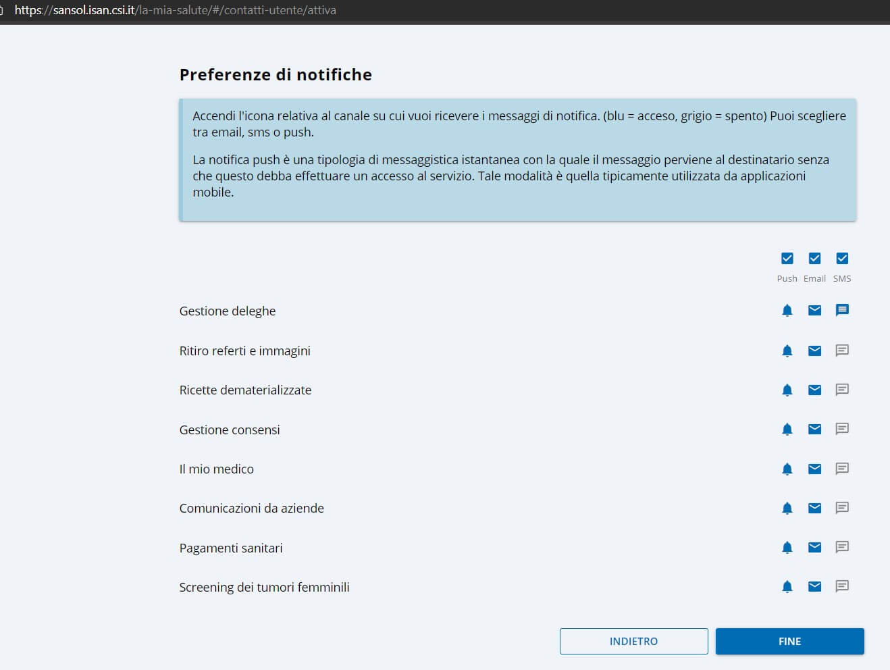The image size is (890, 670).
Task: Toggle email icon for Ritiro referti e immagini
Action: pos(814,351)
